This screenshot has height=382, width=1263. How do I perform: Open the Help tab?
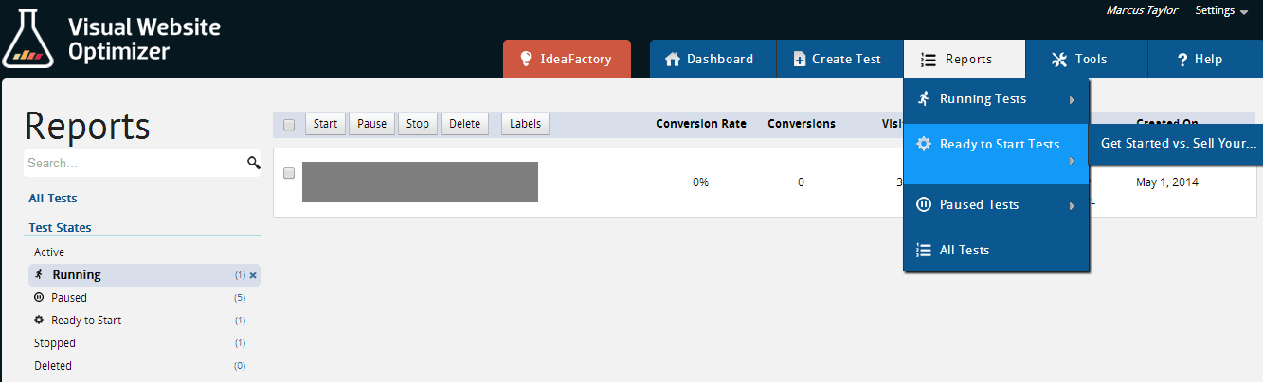(1204, 59)
